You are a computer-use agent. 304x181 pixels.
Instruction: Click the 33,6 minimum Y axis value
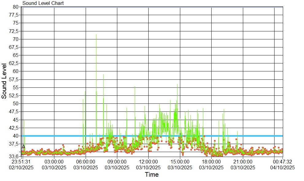(x=15, y=156)
